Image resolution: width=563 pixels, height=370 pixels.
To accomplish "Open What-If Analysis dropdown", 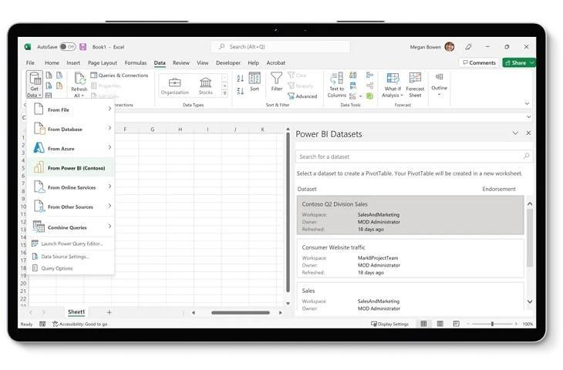I will click(393, 85).
